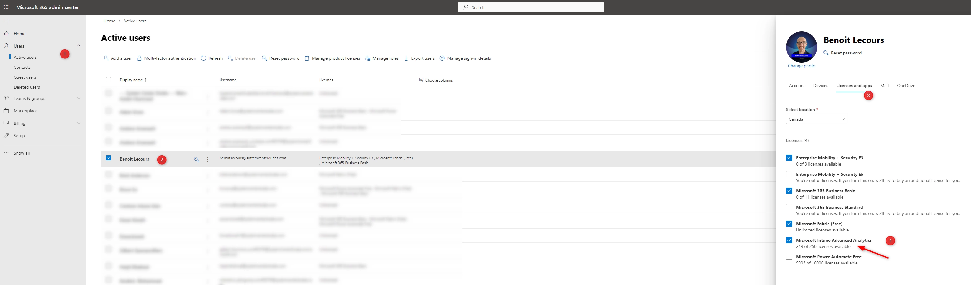
Task: Click the search magnifier icon in top bar
Action: [x=465, y=7]
